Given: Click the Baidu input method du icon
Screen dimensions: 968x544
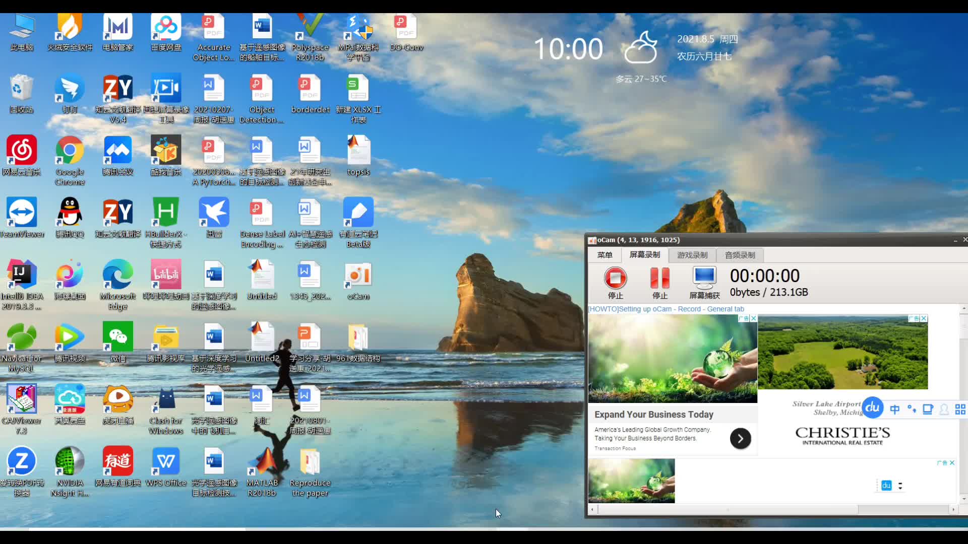Looking at the screenshot, I should pyautogui.click(x=873, y=407).
